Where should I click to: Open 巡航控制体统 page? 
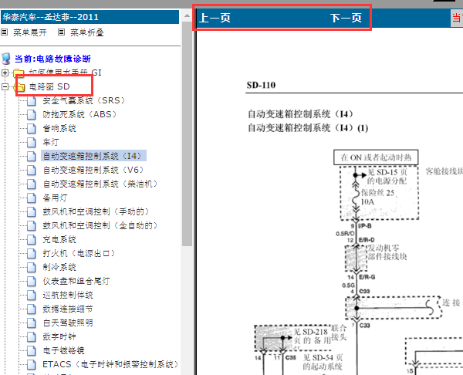tap(68, 295)
